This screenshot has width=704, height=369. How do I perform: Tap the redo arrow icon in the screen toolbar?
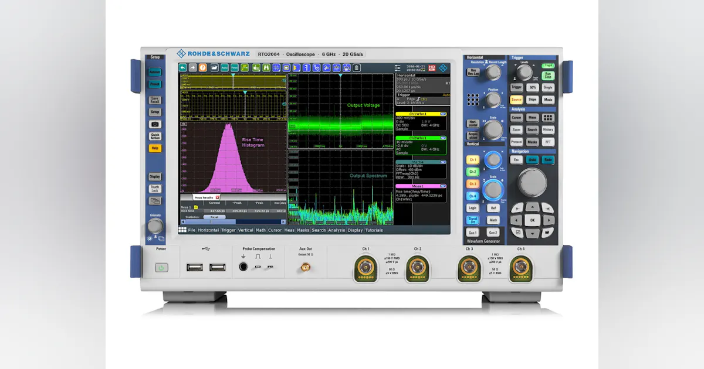point(192,68)
